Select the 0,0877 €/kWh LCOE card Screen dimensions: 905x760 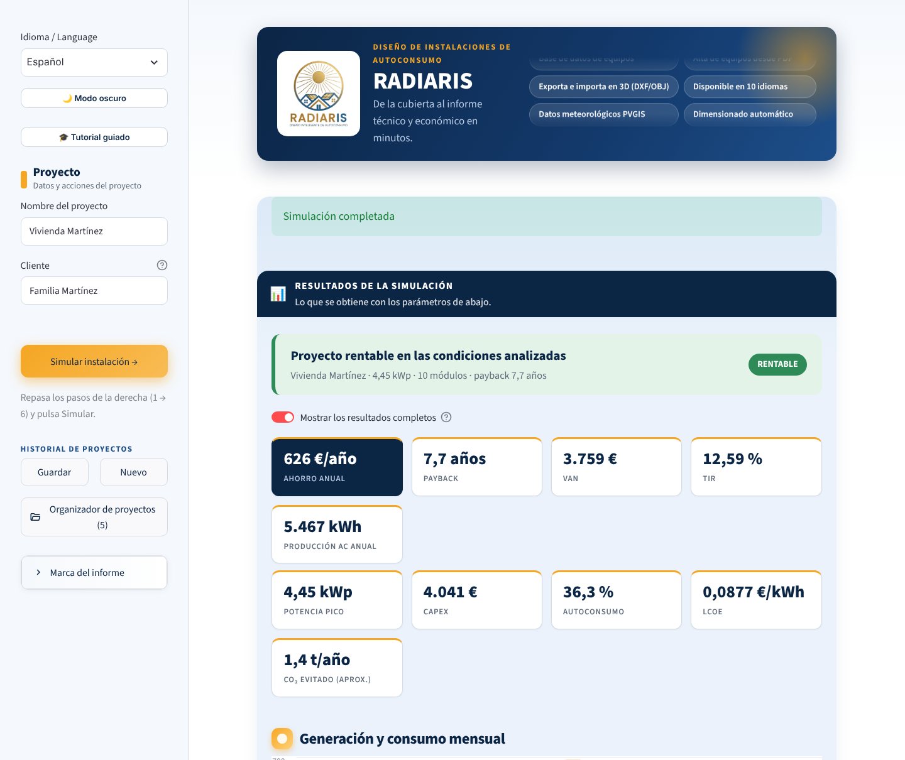pos(756,600)
